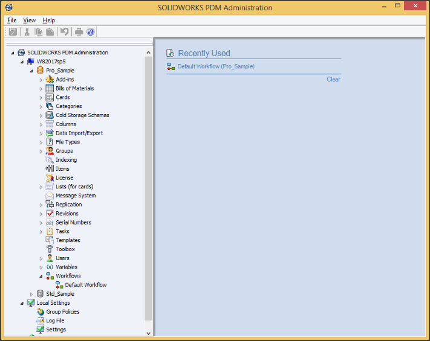Select the Indexing magnifier icon
This screenshot has height=341, width=430.
50,160
